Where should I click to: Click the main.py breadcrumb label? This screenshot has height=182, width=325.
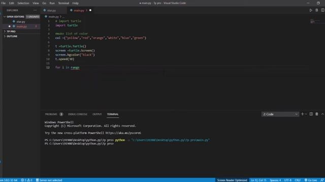(54, 17)
